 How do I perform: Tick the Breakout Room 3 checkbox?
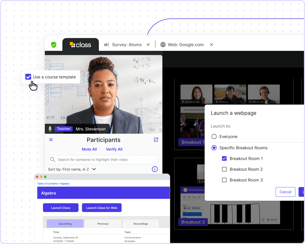[224, 180]
